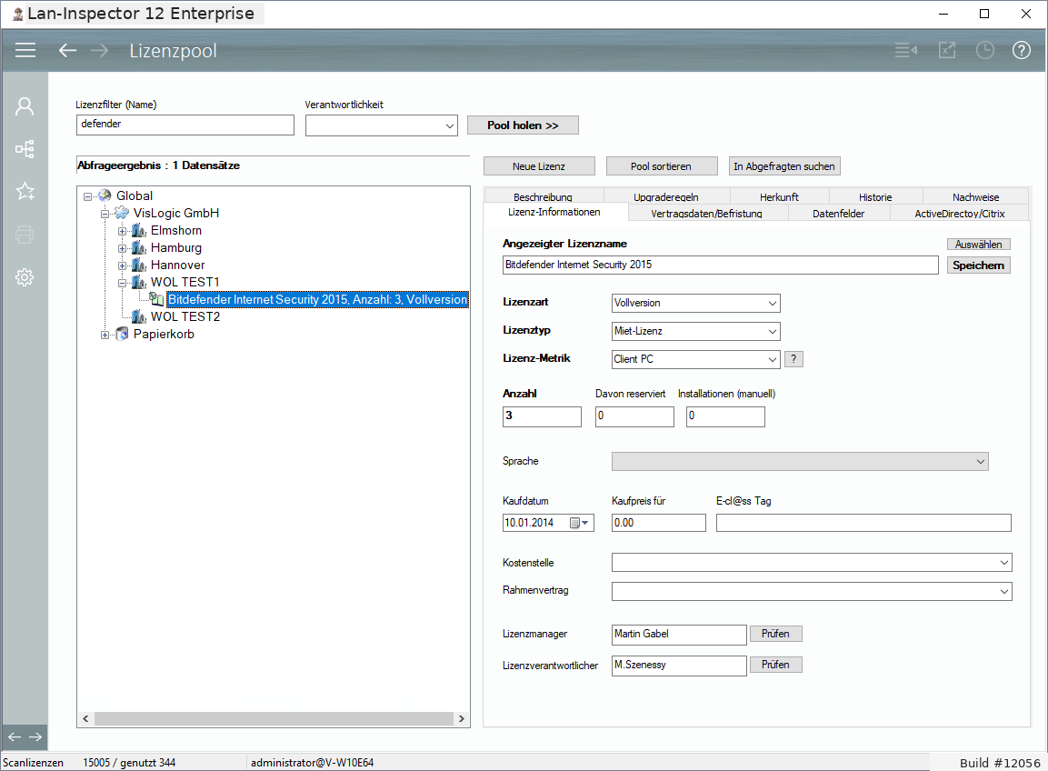Click the Elmshorn site icon
This screenshot has height=771, width=1048.
[x=138, y=231]
